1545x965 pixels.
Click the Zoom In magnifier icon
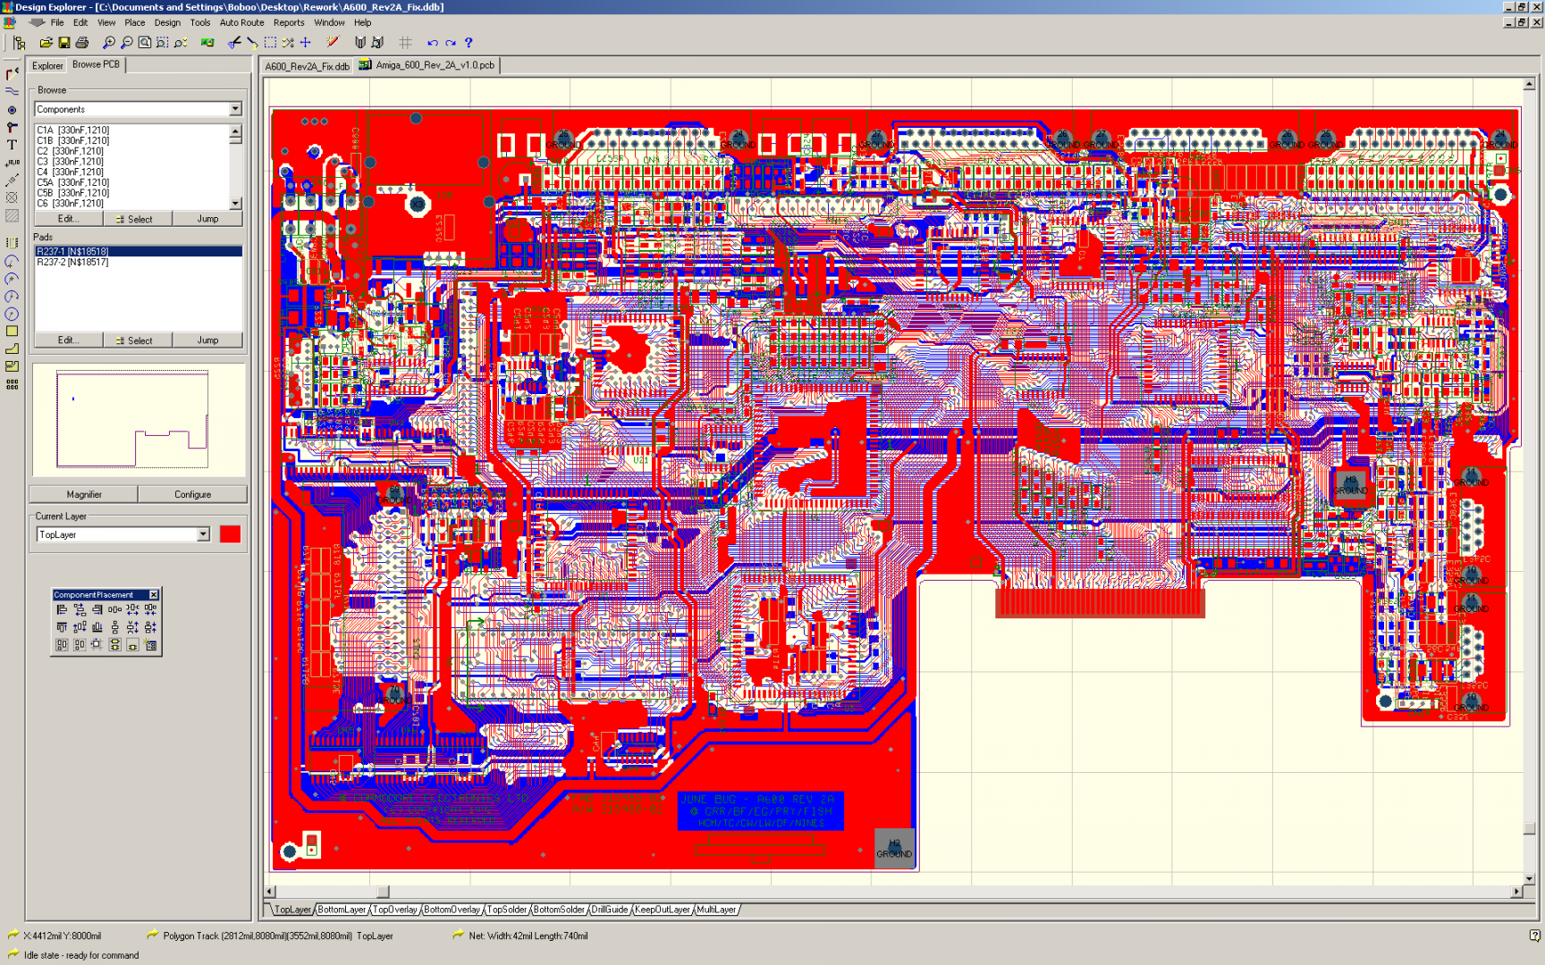tap(109, 43)
